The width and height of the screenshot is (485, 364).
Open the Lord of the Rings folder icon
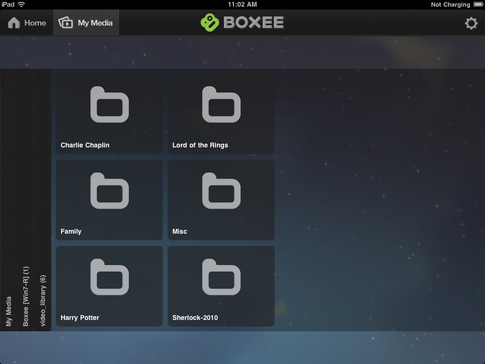click(221, 105)
